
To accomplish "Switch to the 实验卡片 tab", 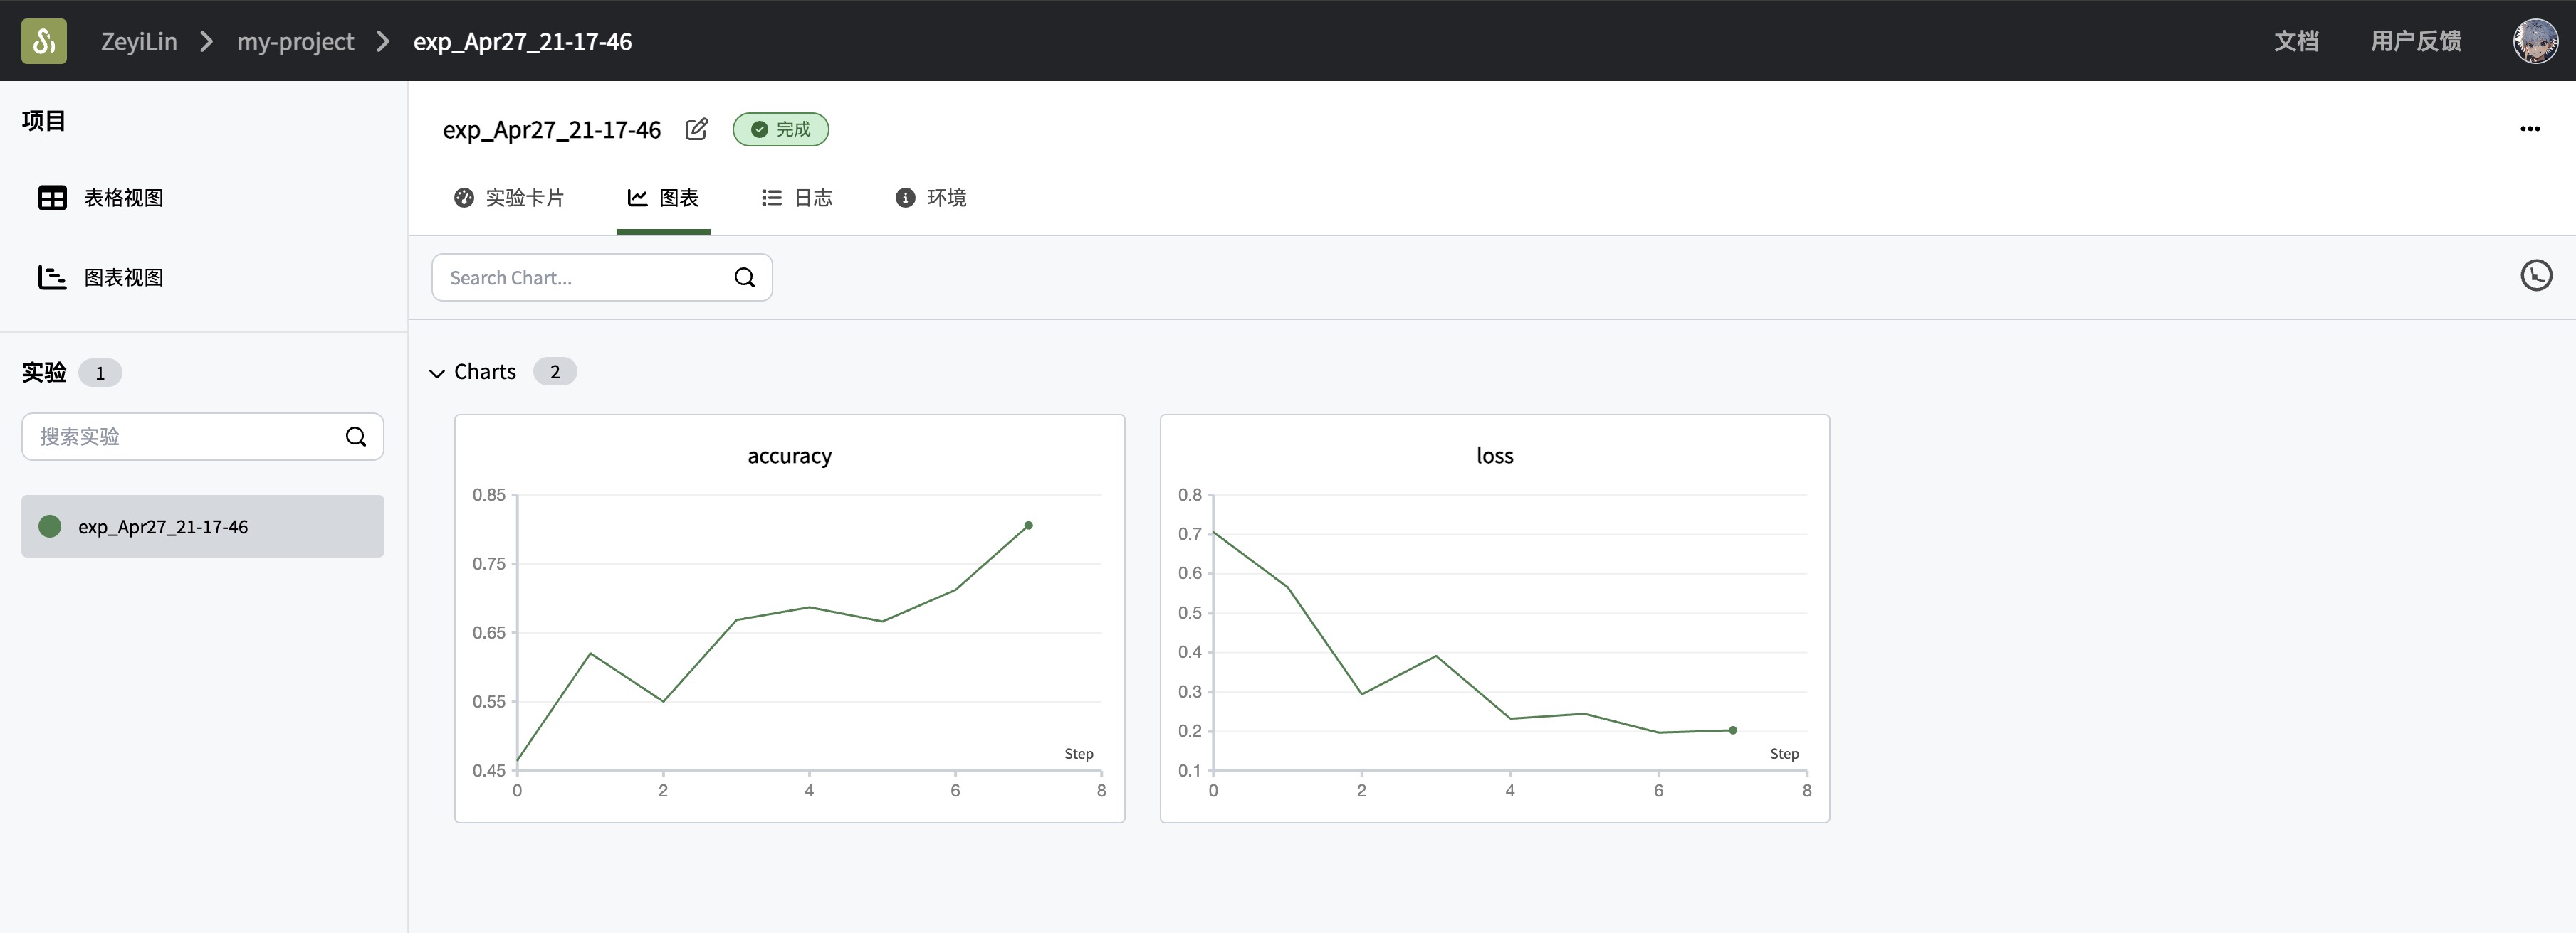I will point(509,198).
